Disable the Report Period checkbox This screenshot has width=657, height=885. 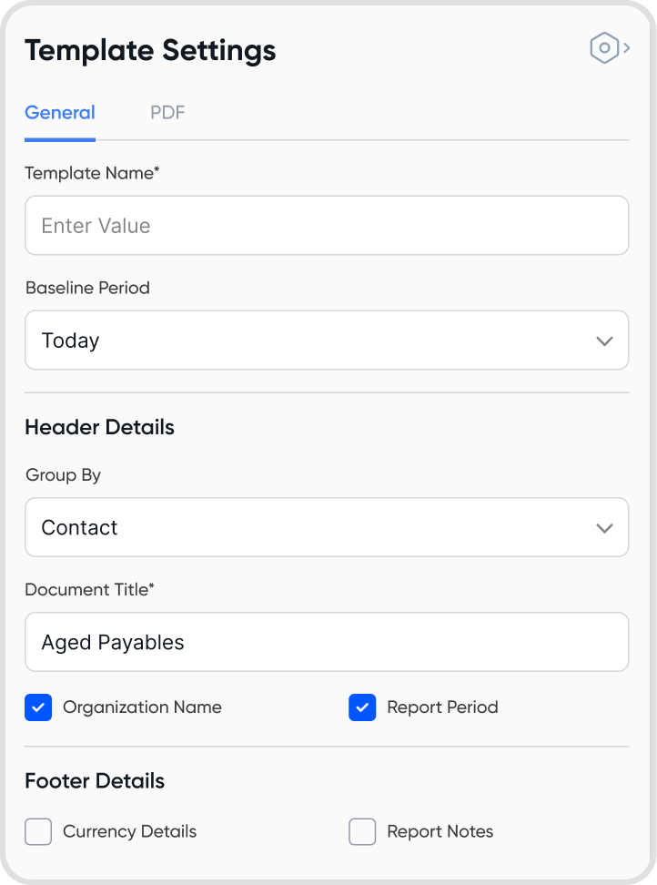[362, 707]
